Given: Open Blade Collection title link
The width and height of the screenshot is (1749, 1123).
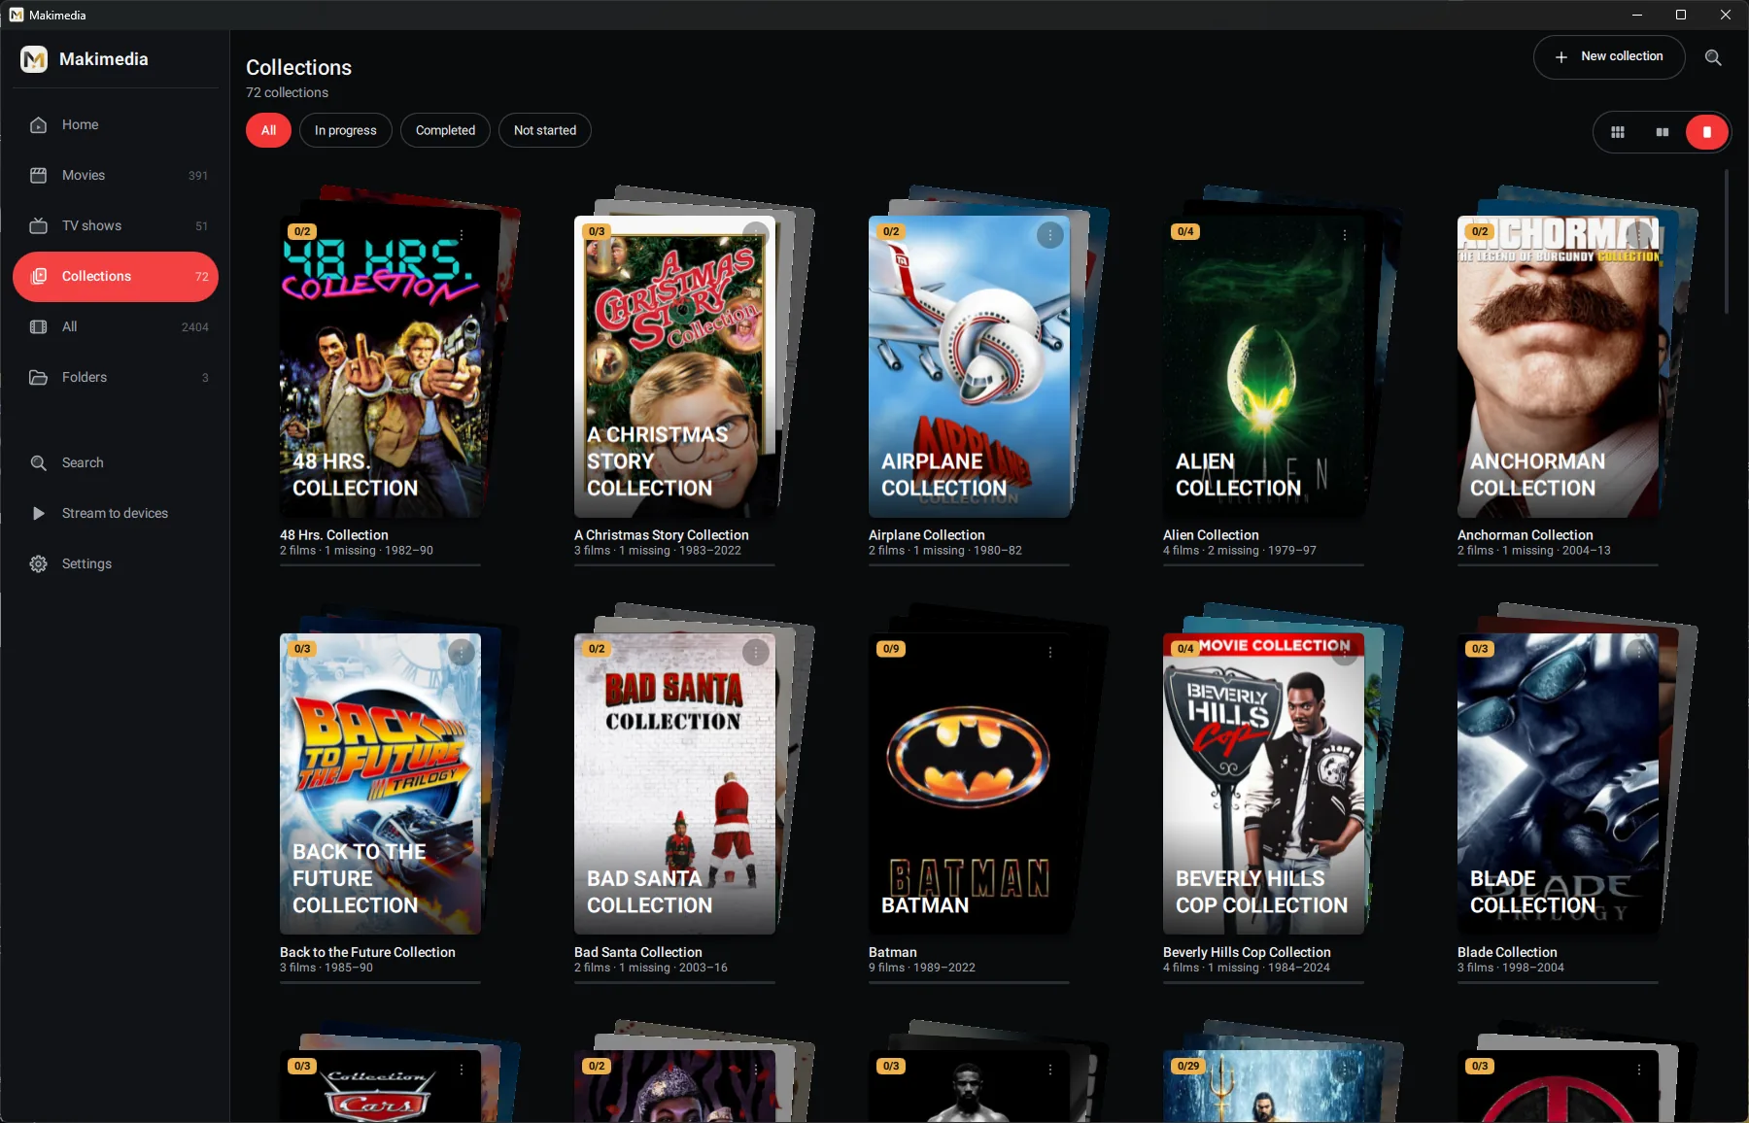Looking at the screenshot, I should tap(1507, 953).
